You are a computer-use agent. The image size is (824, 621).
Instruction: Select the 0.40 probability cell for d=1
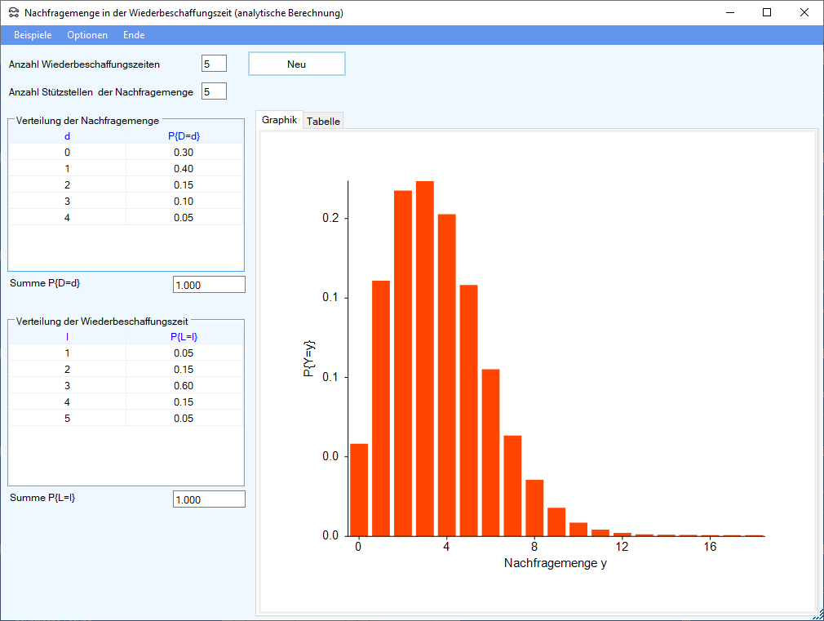(x=184, y=169)
